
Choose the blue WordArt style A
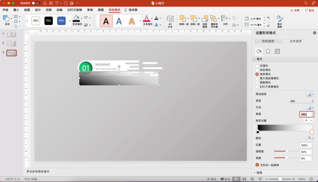(x=119, y=21)
